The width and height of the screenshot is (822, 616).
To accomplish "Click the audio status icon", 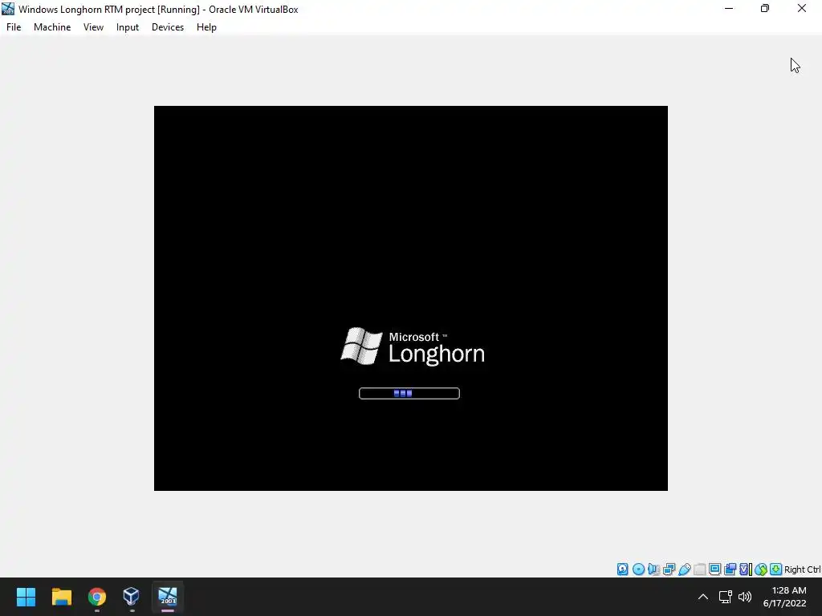I will pos(653,569).
